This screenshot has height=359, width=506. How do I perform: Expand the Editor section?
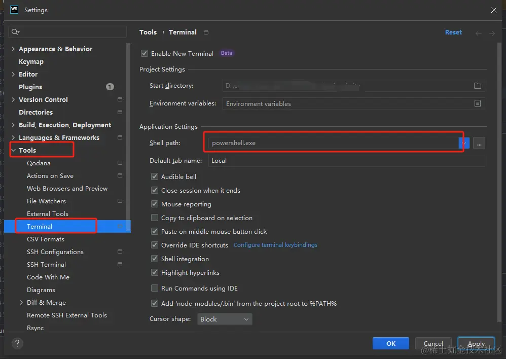(x=13, y=74)
